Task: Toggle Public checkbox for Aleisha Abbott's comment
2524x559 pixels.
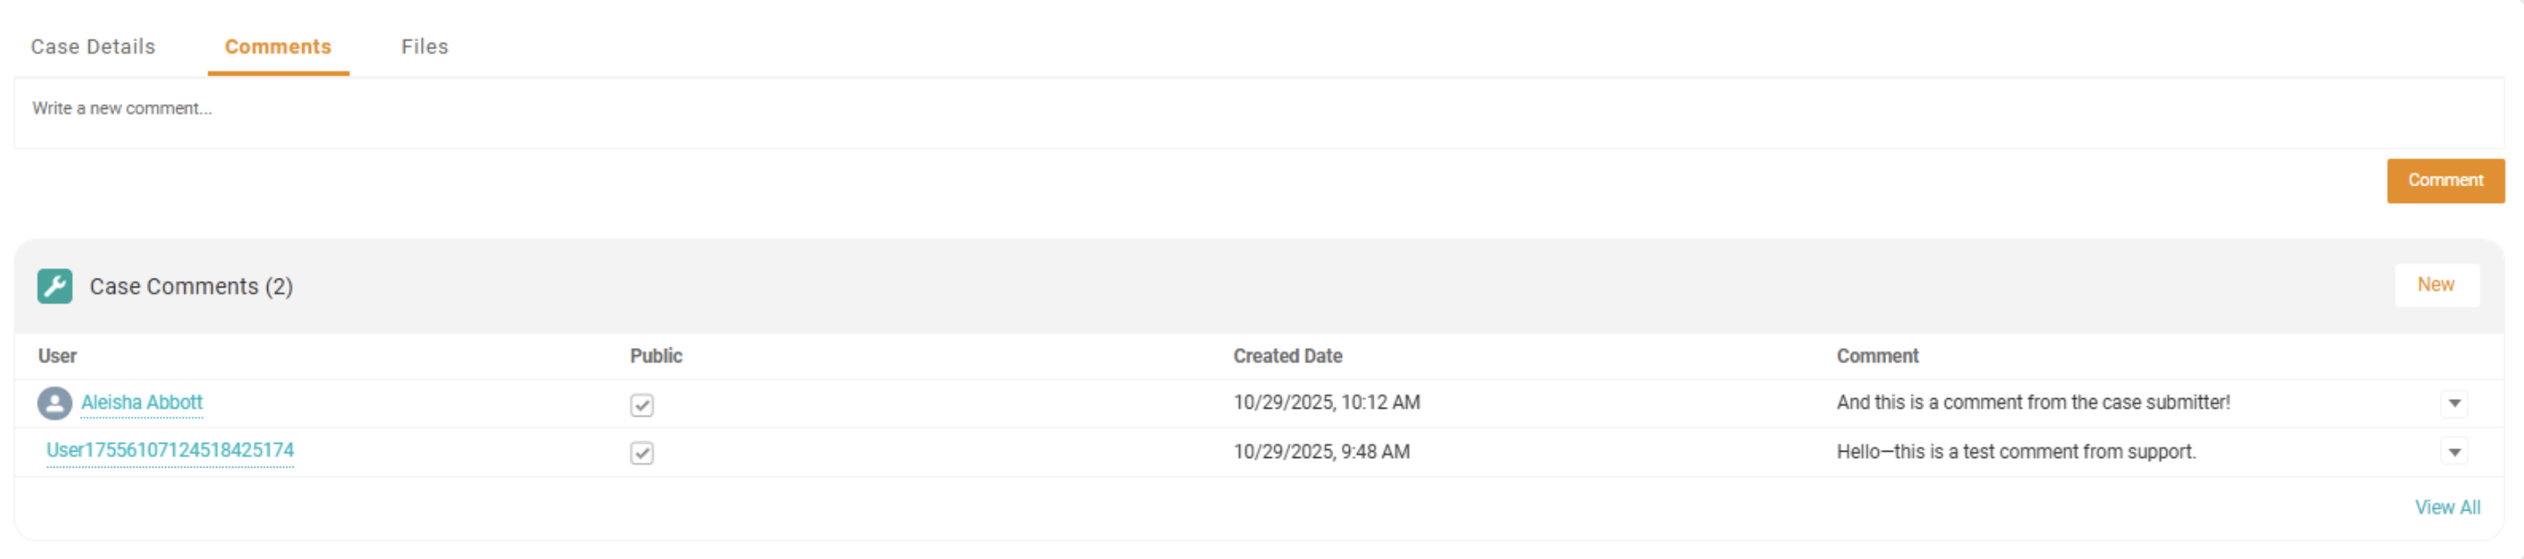Action: (x=642, y=405)
